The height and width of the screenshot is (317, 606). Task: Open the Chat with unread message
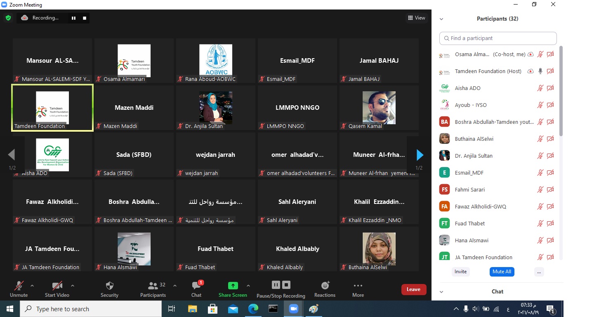click(196, 289)
